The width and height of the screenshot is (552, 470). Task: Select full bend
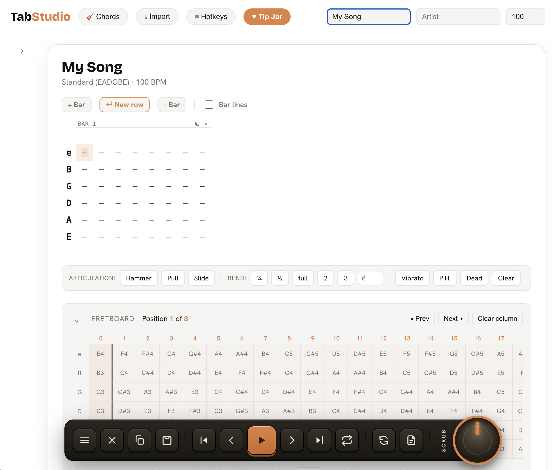(x=303, y=278)
